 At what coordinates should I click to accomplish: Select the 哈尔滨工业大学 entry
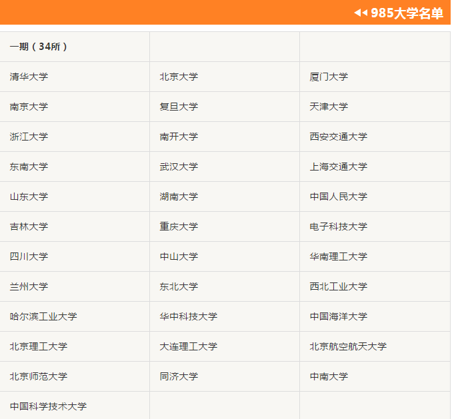tap(43, 316)
